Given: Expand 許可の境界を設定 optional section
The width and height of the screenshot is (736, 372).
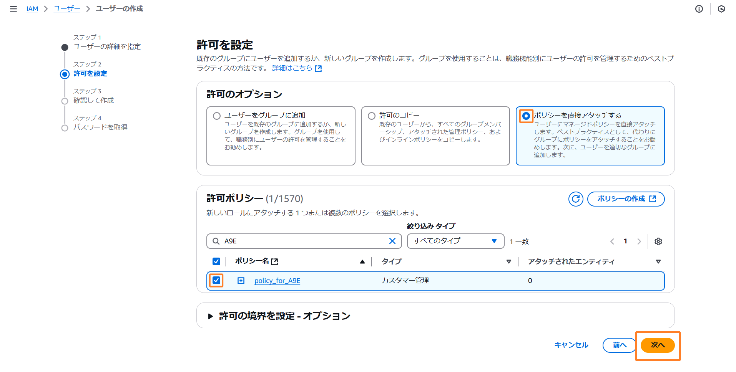Looking at the screenshot, I should (210, 316).
